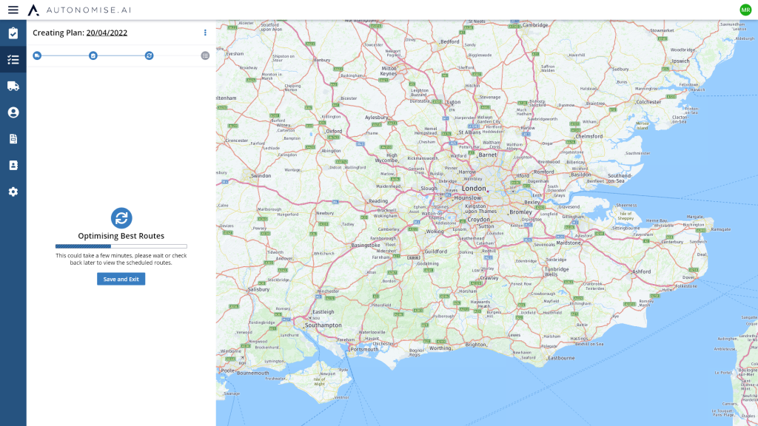Click London on the map

tap(474, 189)
